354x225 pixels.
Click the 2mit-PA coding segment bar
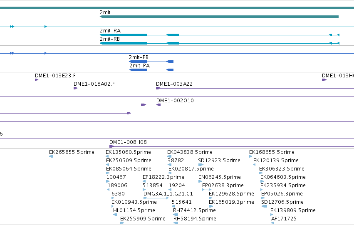pos(138,70)
